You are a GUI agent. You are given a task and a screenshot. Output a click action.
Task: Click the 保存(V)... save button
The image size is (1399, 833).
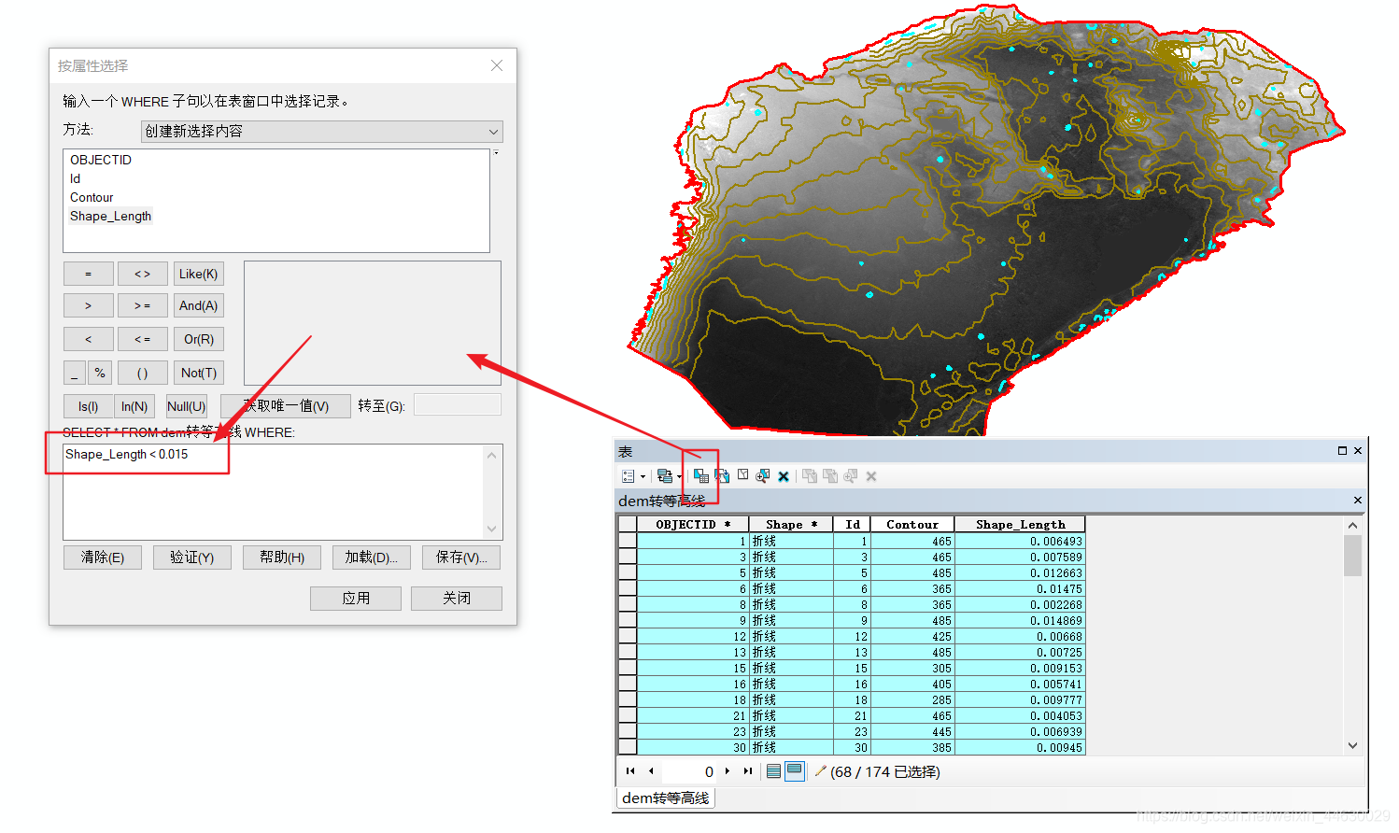pyautogui.click(x=461, y=558)
